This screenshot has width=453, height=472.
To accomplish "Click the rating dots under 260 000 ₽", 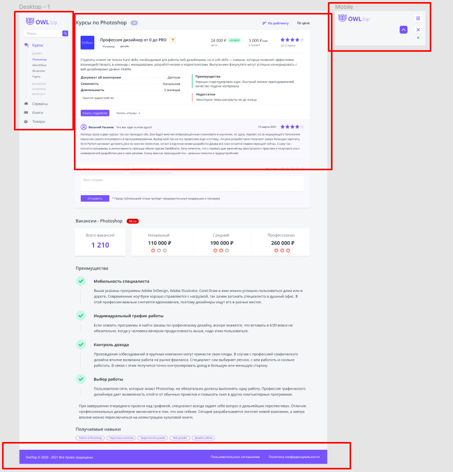I will pos(282,250).
